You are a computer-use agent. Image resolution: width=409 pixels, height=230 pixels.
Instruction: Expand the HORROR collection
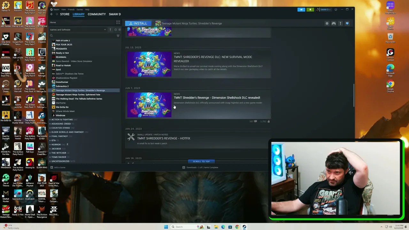tap(56, 144)
